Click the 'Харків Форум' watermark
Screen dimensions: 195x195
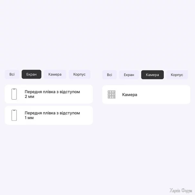(181, 190)
